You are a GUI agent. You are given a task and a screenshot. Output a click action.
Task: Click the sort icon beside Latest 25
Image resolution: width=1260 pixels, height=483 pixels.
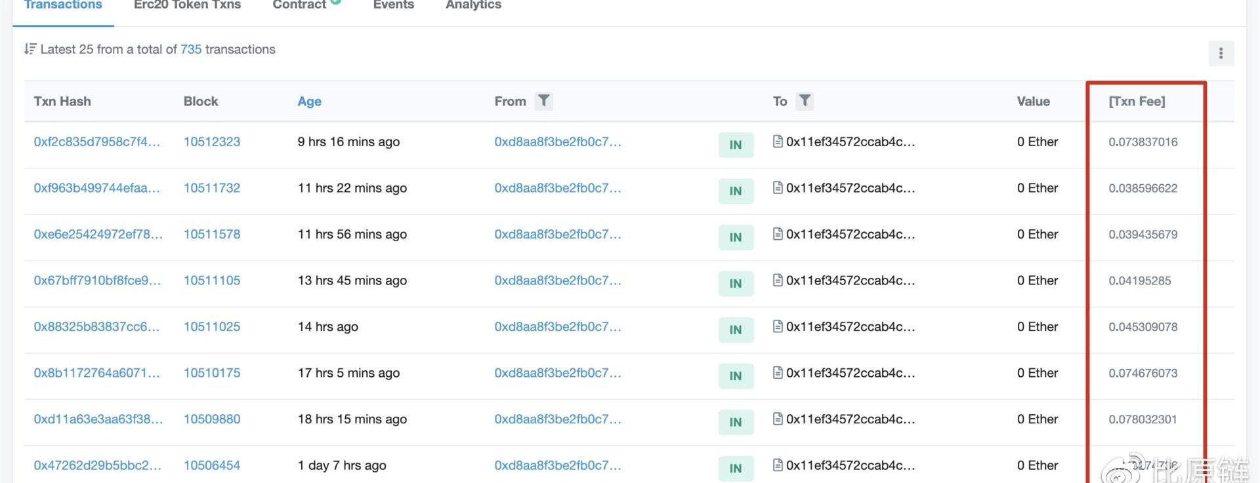30,49
